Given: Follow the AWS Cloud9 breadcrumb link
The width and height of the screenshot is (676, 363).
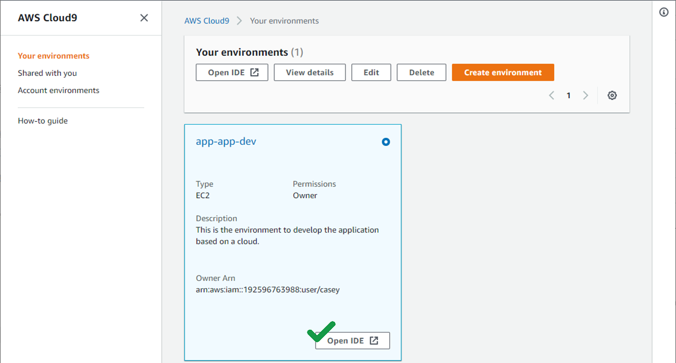Looking at the screenshot, I should [x=207, y=21].
